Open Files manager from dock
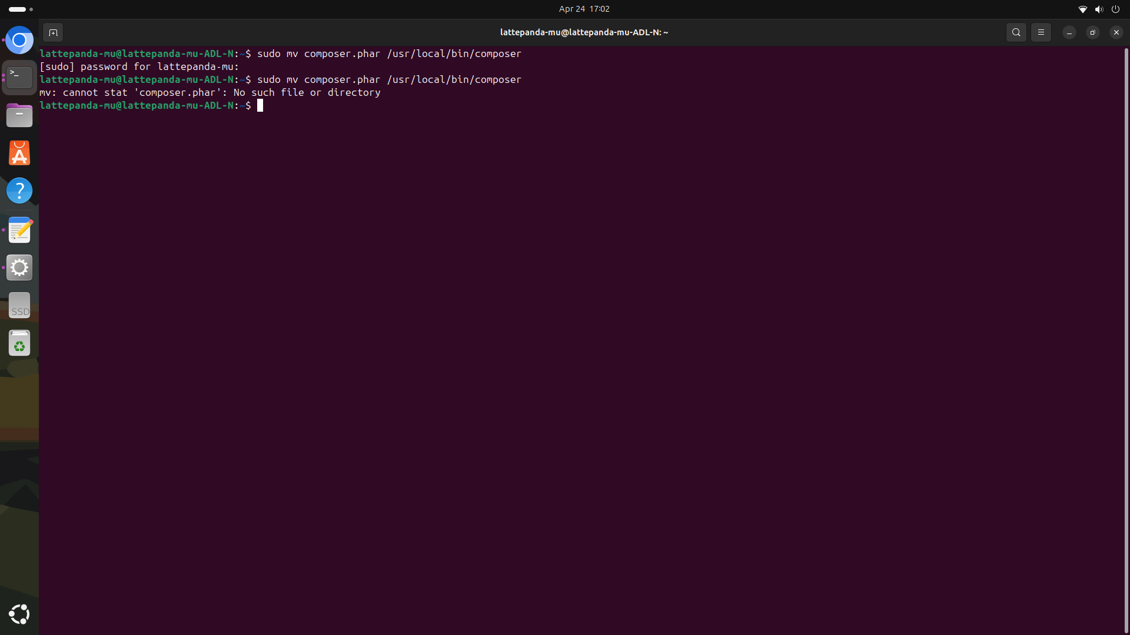 point(19,115)
